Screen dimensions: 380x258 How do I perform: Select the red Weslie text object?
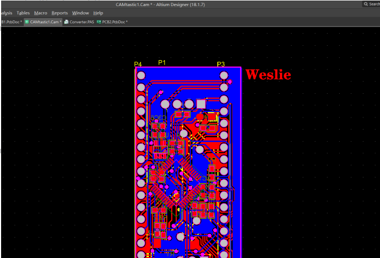[x=268, y=74]
